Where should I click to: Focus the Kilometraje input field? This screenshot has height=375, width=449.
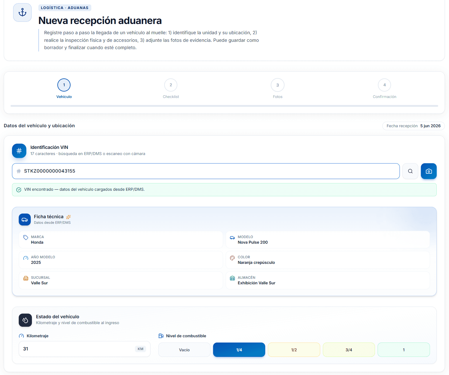point(85,349)
